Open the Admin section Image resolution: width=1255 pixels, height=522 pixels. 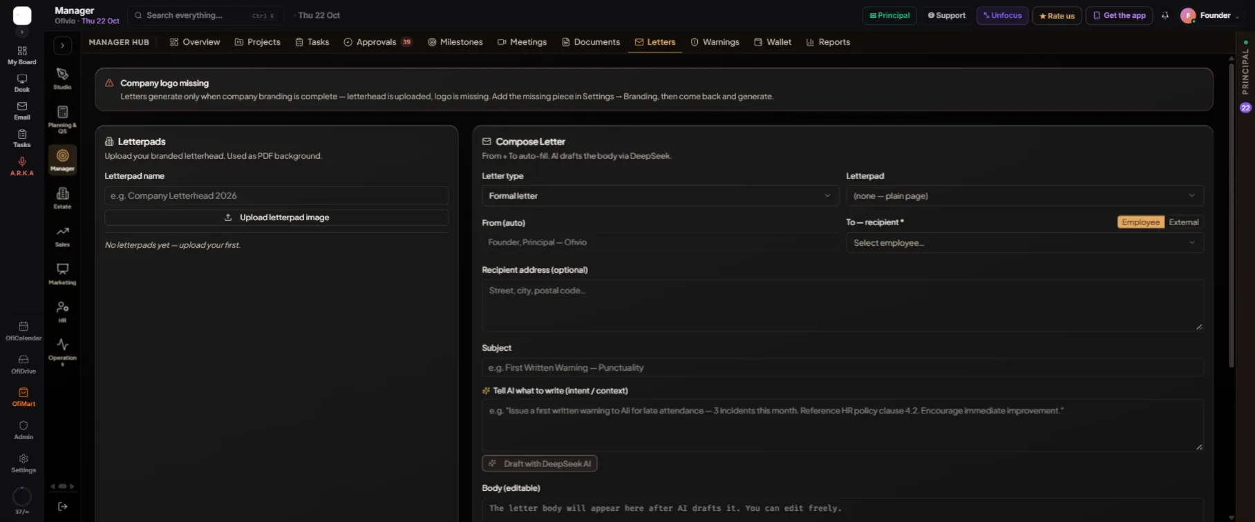[x=23, y=430]
